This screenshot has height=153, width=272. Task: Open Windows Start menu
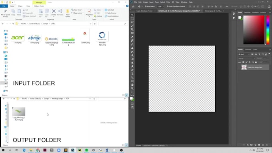[x=3, y=150]
